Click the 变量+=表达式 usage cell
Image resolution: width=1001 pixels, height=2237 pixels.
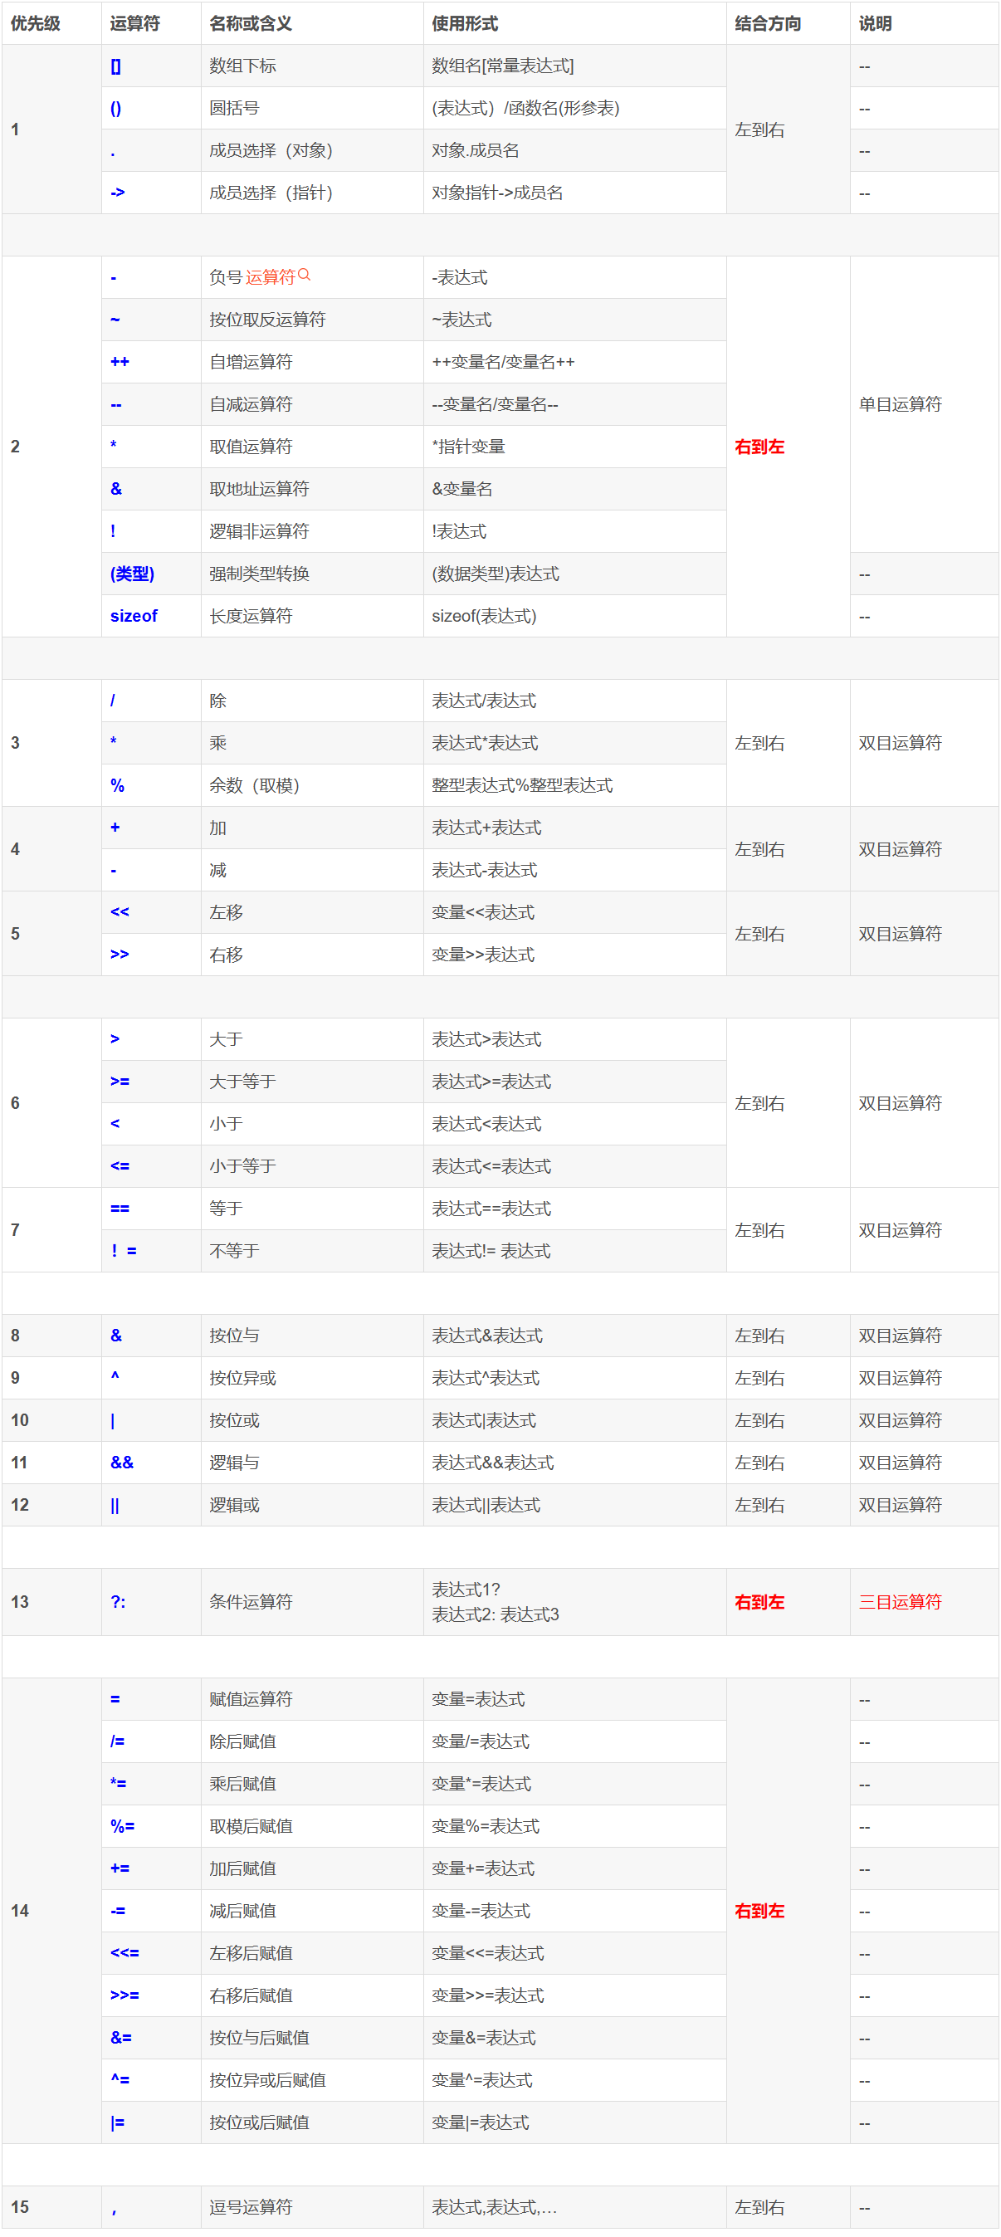pos(574,1868)
